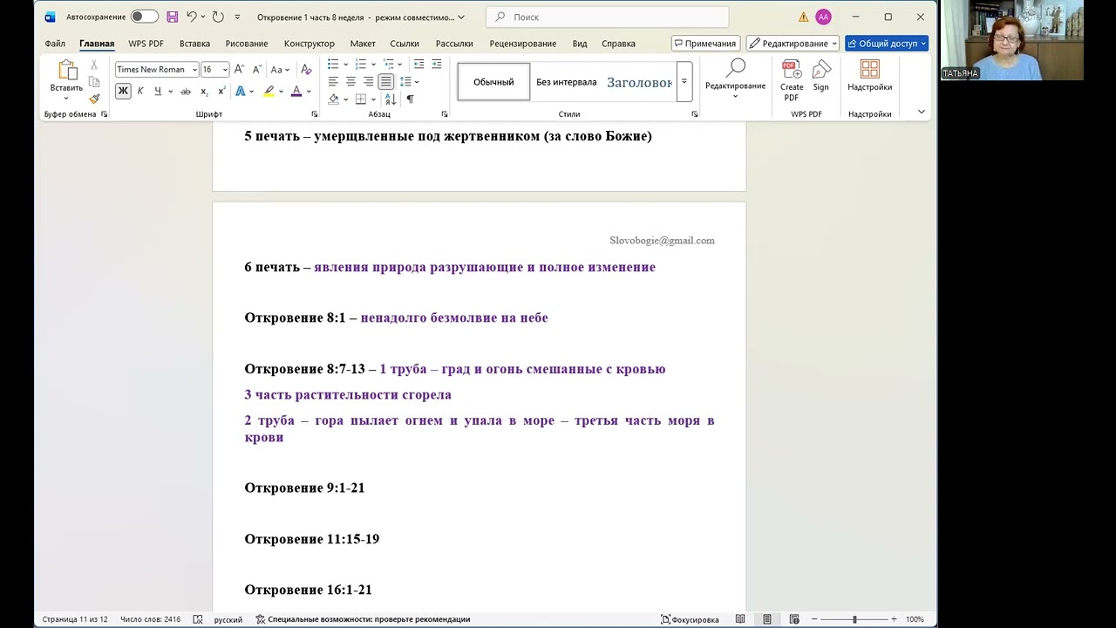
Task: Expand the Styles gallery more arrow
Action: (684, 81)
